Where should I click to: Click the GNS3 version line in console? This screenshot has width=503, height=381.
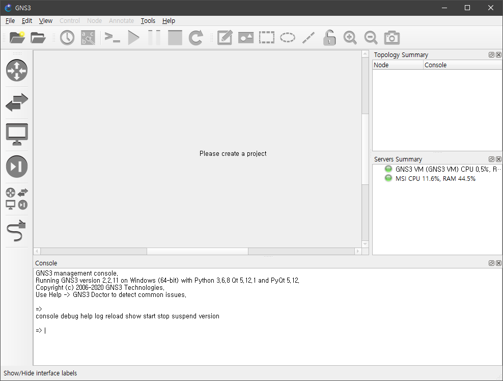click(x=167, y=281)
